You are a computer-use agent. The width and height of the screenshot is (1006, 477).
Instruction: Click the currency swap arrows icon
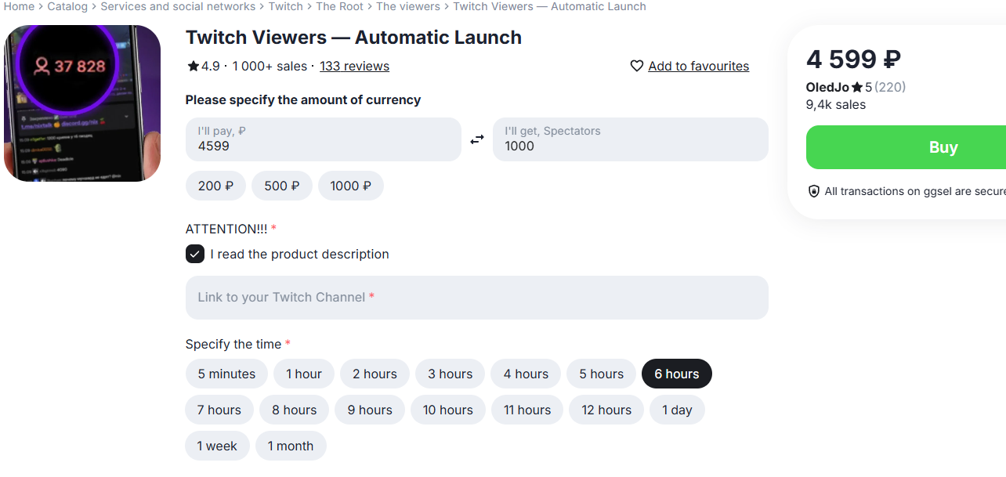(477, 139)
